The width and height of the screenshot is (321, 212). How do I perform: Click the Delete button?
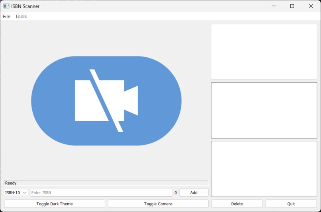click(237, 204)
